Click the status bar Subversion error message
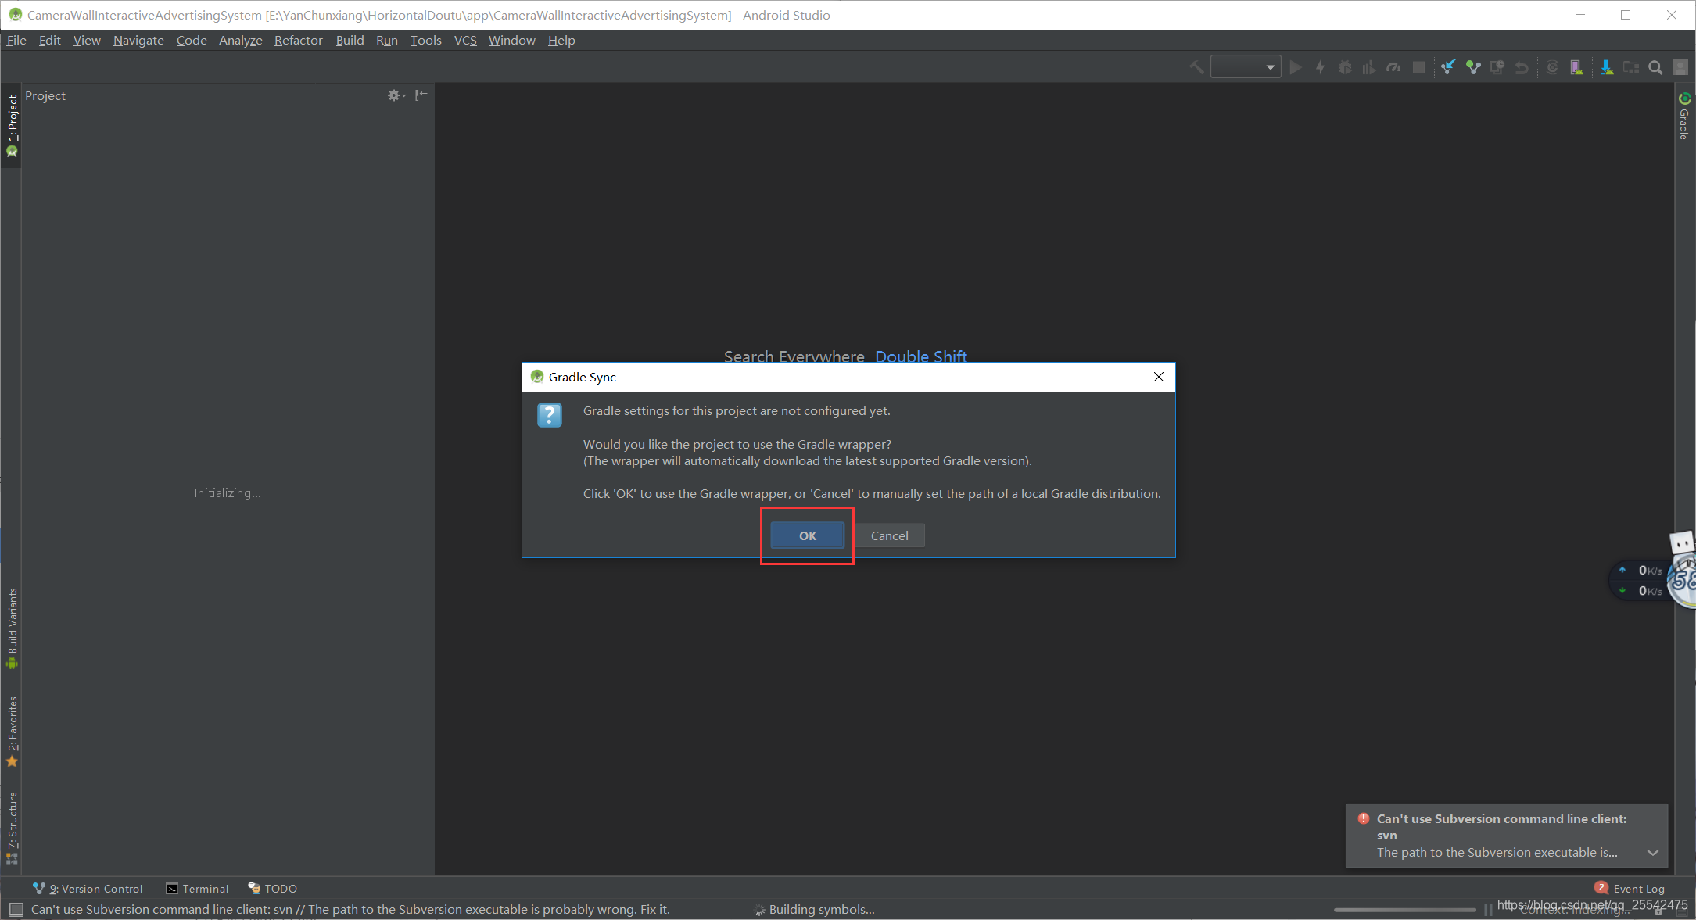 (x=350, y=910)
